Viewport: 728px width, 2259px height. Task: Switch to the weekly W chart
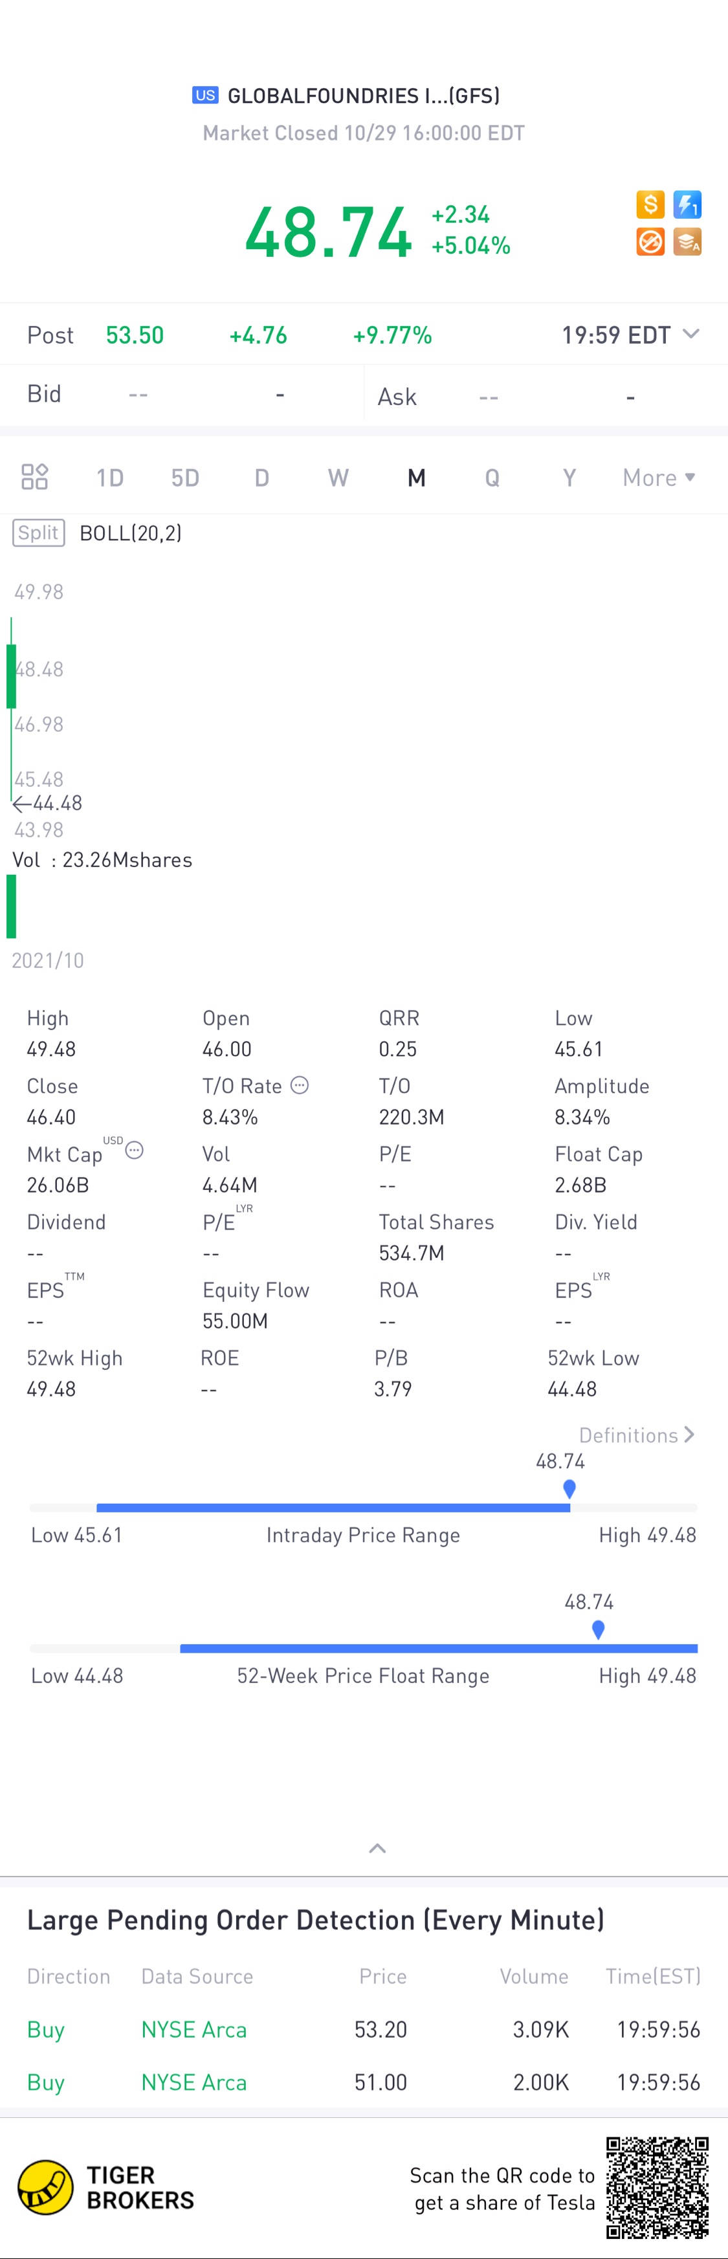click(x=338, y=478)
